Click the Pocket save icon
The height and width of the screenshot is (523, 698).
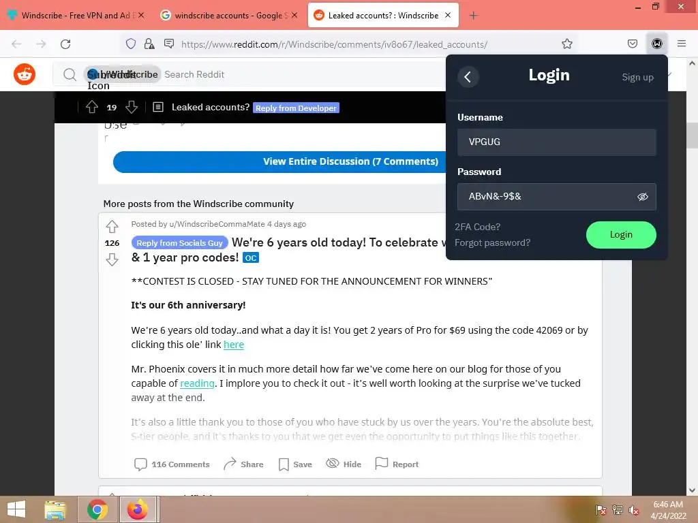coord(632,44)
